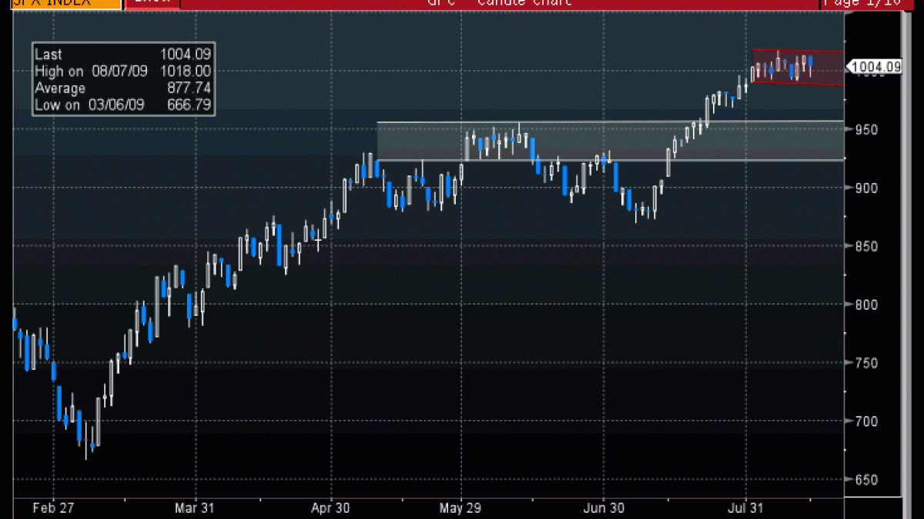Image resolution: width=924 pixels, height=519 pixels.
Task: Click the Jul 31 date axis label
Action: (x=746, y=507)
